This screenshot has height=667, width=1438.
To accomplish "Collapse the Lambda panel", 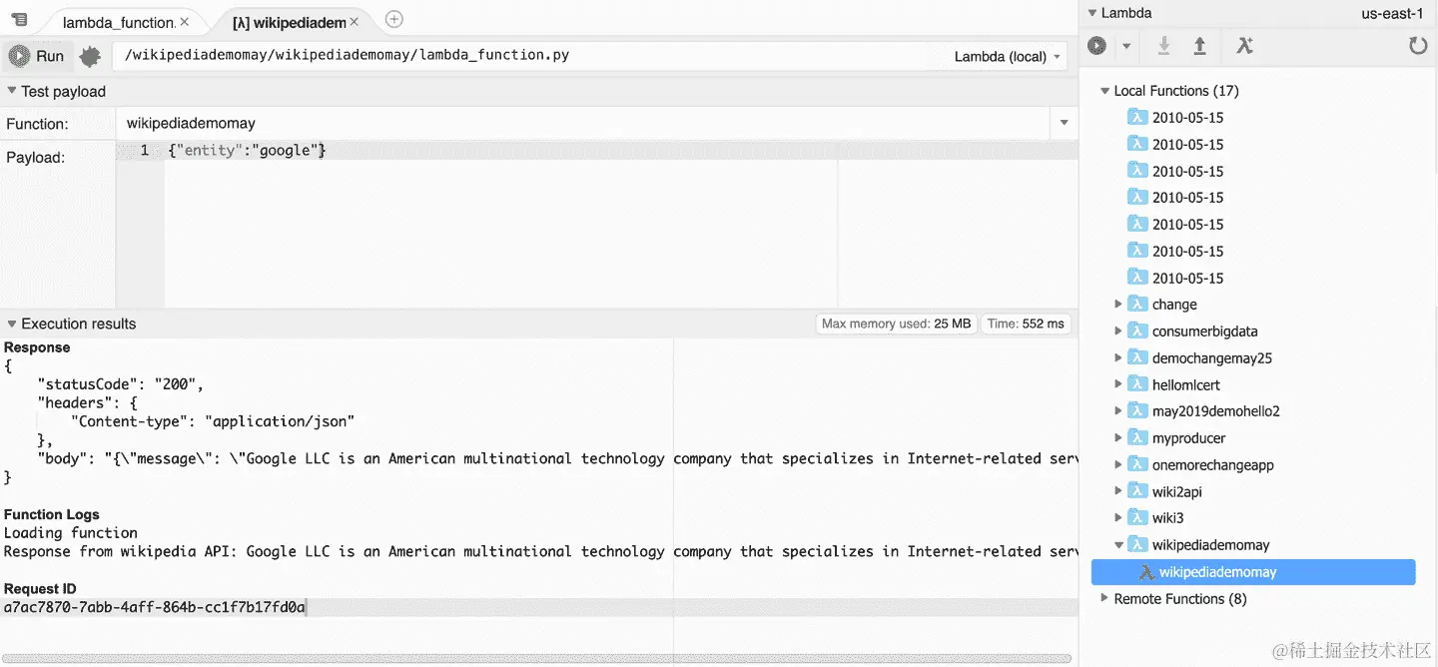I will (x=1092, y=13).
